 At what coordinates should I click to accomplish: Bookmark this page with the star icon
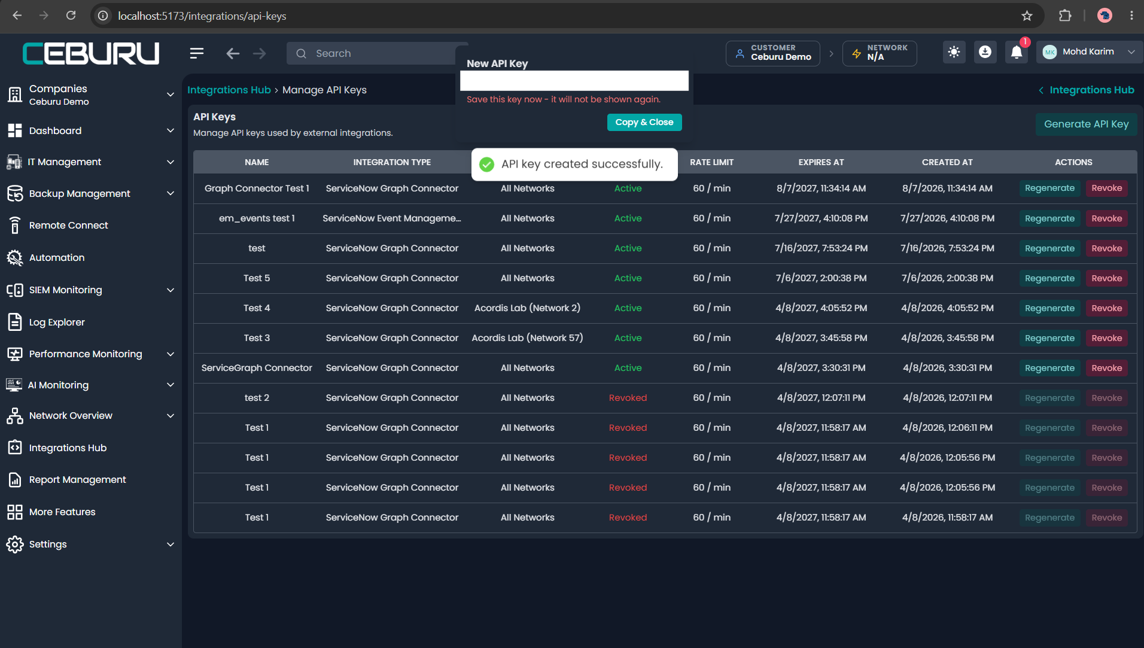coord(1027,16)
